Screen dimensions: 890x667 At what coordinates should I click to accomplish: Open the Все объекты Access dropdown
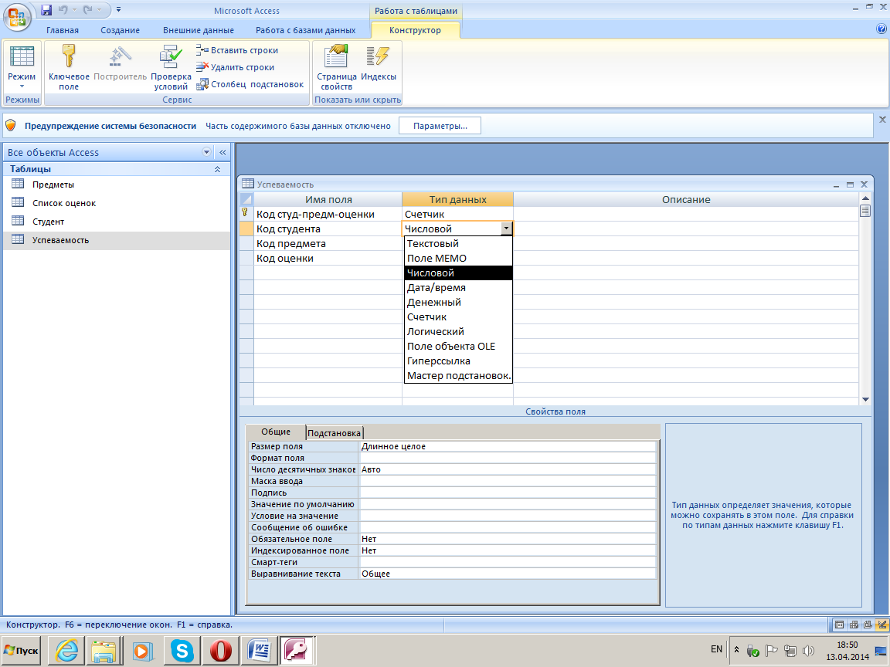click(206, 152)
